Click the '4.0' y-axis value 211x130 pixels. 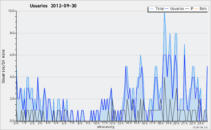point(12,77)
